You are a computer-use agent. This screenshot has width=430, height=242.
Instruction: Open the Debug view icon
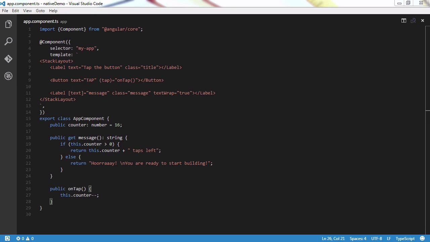click(8, 76)
